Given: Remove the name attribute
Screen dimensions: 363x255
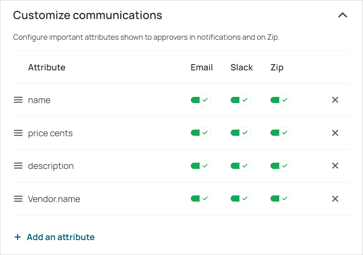Looking at the screenshot, I should pyautogui.click(x=335, y=100).
